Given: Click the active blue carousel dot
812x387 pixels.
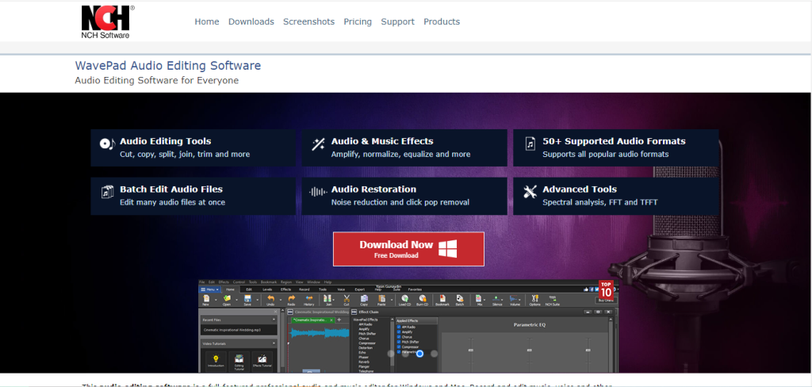Looking at the screenshot, I should [420, 354].
